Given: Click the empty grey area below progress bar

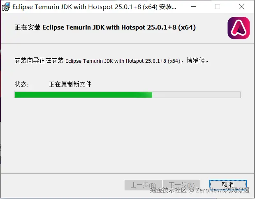Looking at the screenshot, I should point(128,135).
